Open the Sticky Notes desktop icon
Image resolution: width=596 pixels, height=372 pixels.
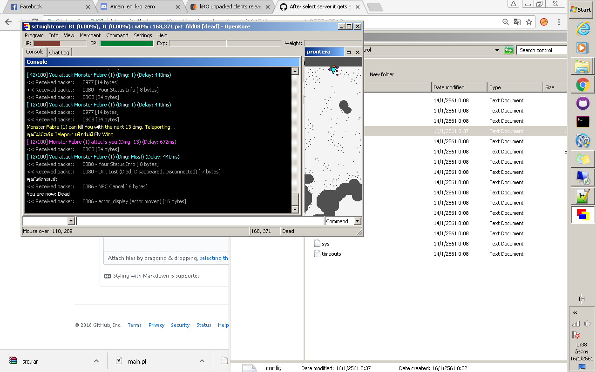coord(582,159)
